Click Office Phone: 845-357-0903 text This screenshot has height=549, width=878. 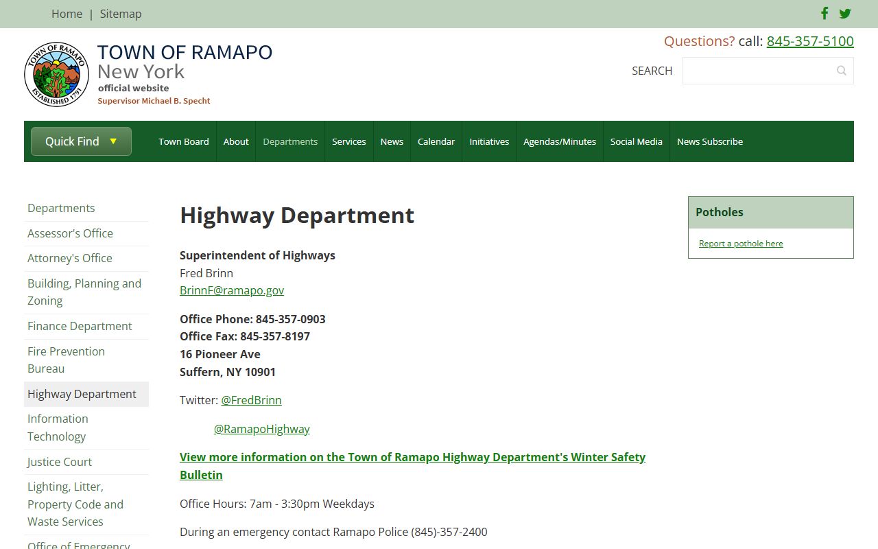pos(252,319)
